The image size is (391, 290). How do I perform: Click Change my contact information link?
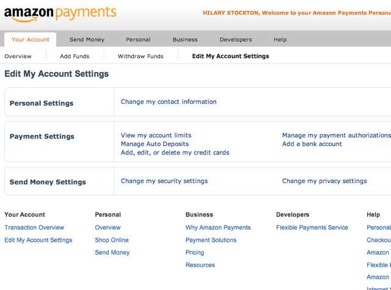[x=169, y=101]
